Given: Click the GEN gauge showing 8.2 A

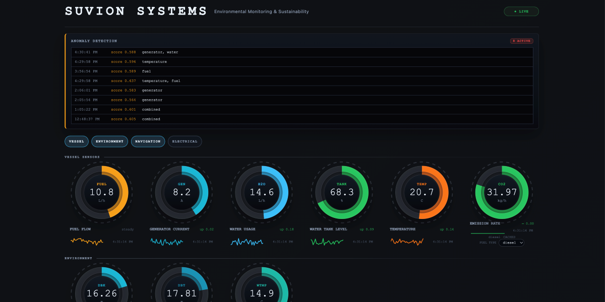Looking at the screenshot, I should tap(182, 192).
